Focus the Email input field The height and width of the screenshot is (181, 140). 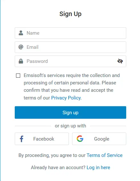click(x=70, y=47)
